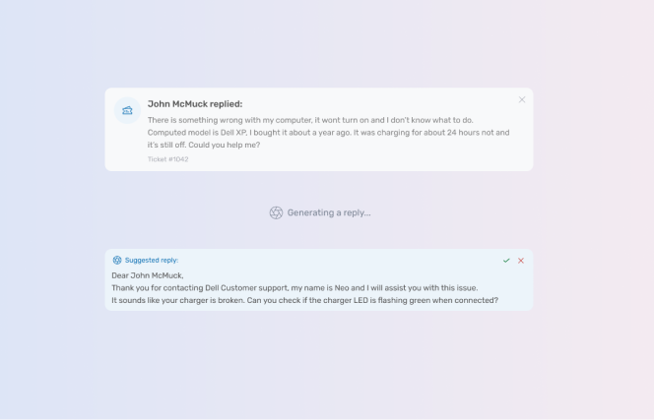The image size is (654, 420).
Task: Click the 'Thank you for contacting Dell' line
Action: coord(294,288)
